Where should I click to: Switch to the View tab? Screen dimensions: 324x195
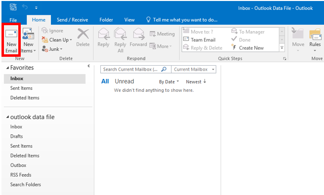129,20
